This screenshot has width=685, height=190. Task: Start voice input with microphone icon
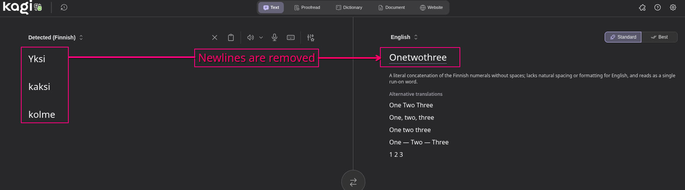(x=275, y=37)
